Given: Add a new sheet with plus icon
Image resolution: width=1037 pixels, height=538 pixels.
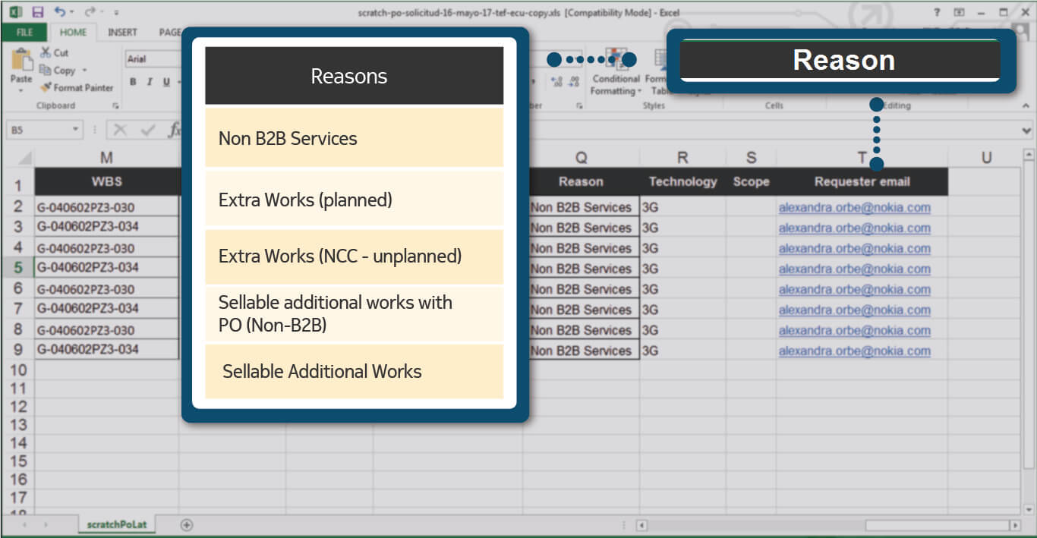Looking at the screenshot, I should 187,524.
